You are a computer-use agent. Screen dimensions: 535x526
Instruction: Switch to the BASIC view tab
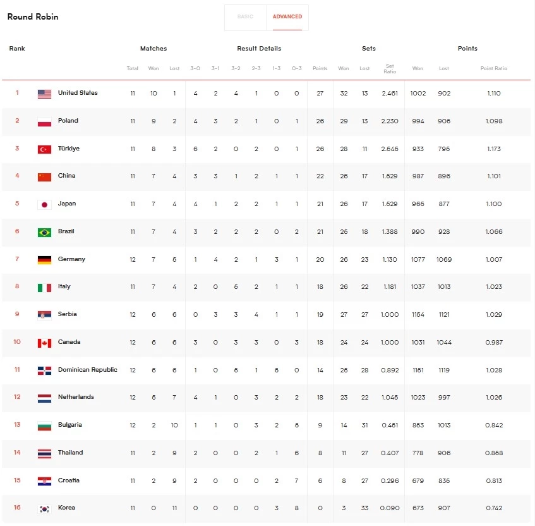(x=245, y=17)
